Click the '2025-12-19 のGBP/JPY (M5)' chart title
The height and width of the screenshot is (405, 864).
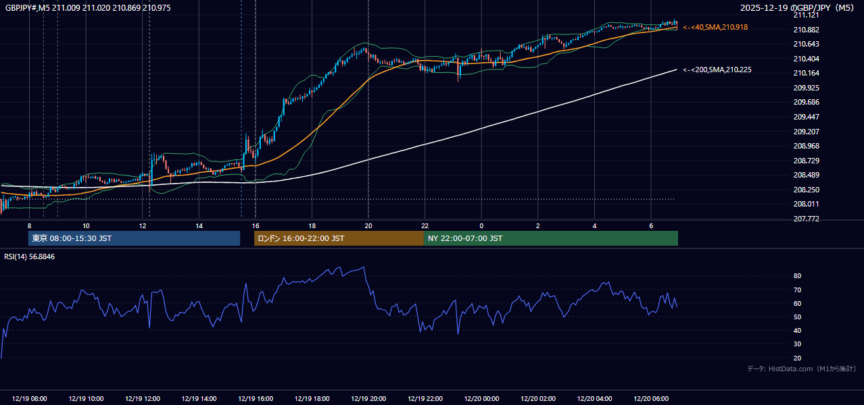point(798,7)
